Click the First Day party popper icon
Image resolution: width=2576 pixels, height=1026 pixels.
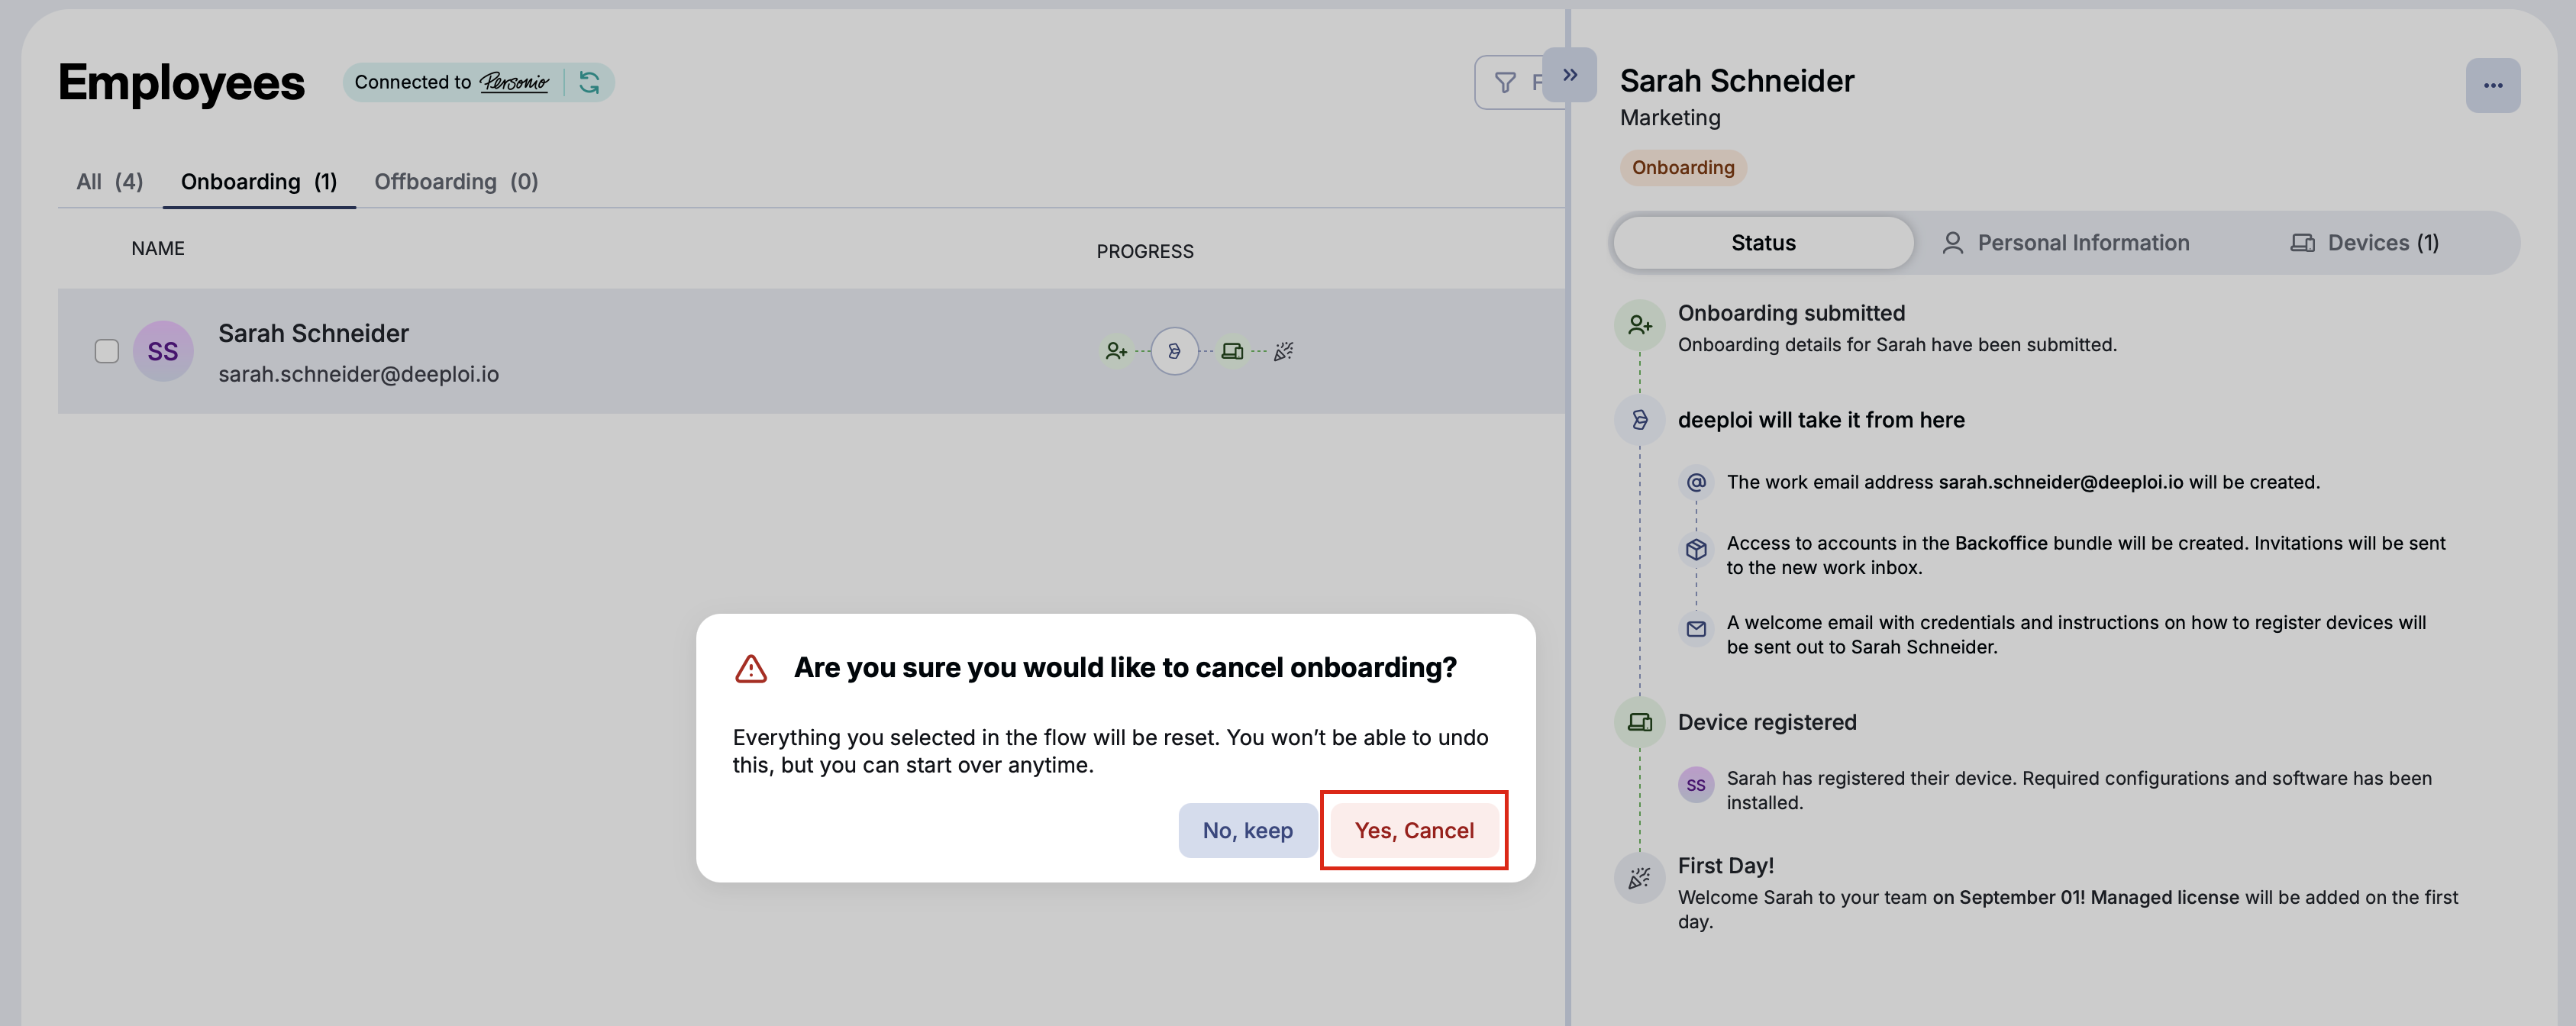[1639, 878]
